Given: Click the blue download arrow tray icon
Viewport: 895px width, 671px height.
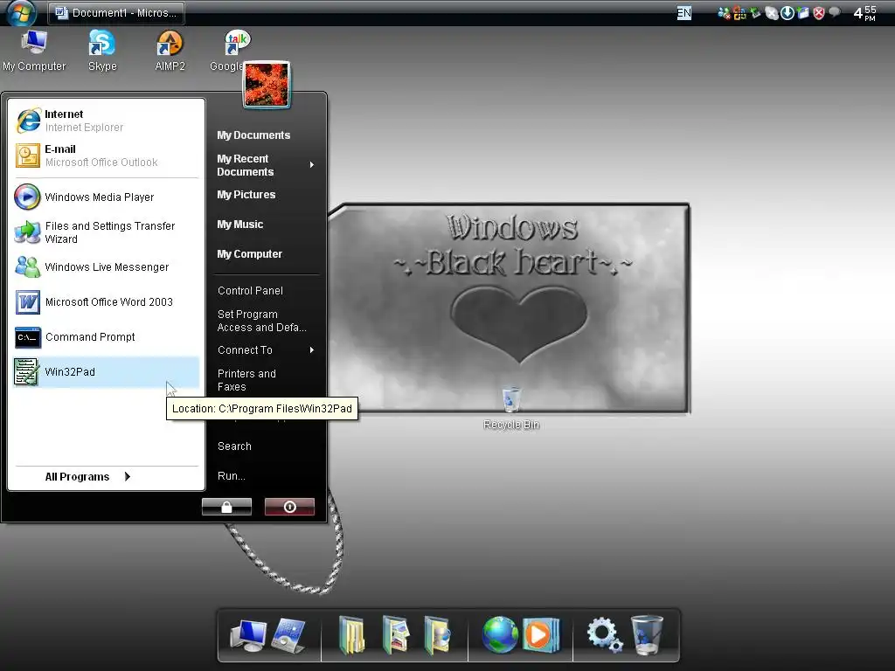Looking at the screenshot, I should [x=787, y=12].
